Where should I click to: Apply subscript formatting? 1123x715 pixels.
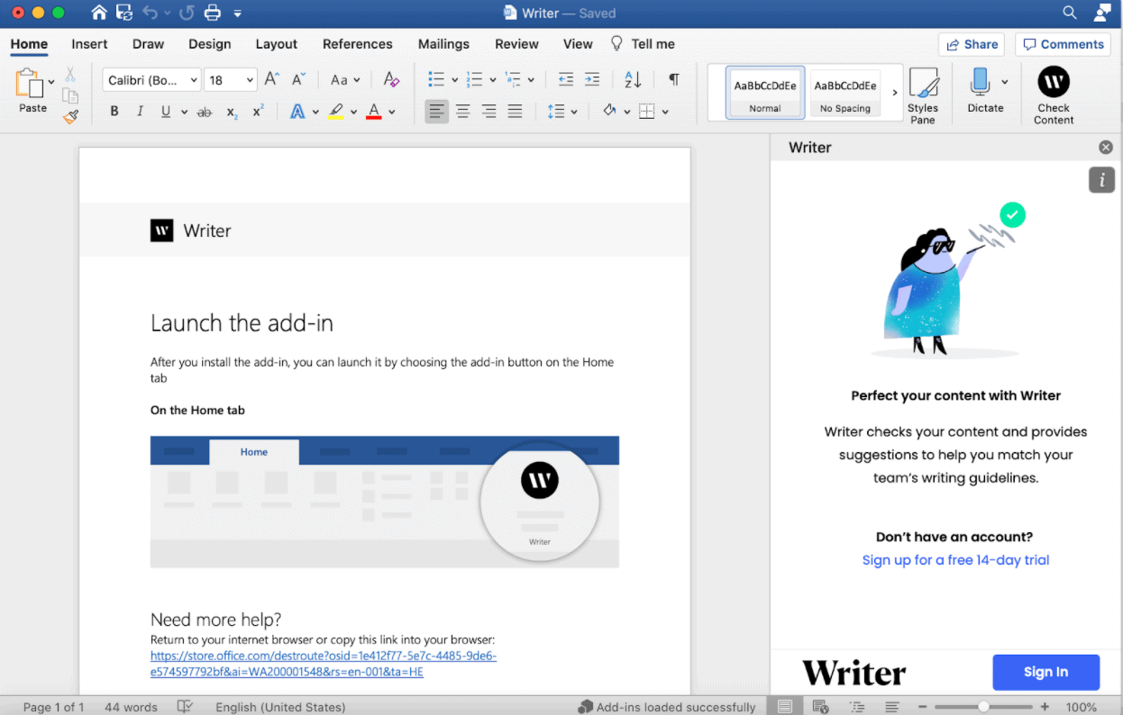coord(232,112)
